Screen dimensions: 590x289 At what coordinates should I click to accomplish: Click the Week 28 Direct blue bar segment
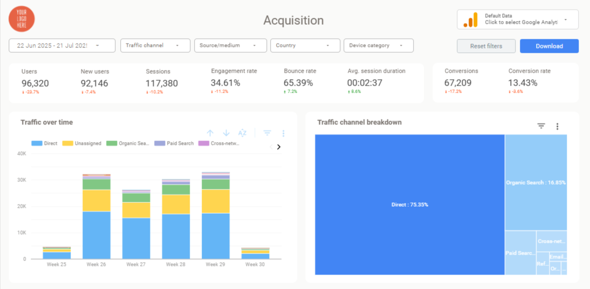[176, 236]
